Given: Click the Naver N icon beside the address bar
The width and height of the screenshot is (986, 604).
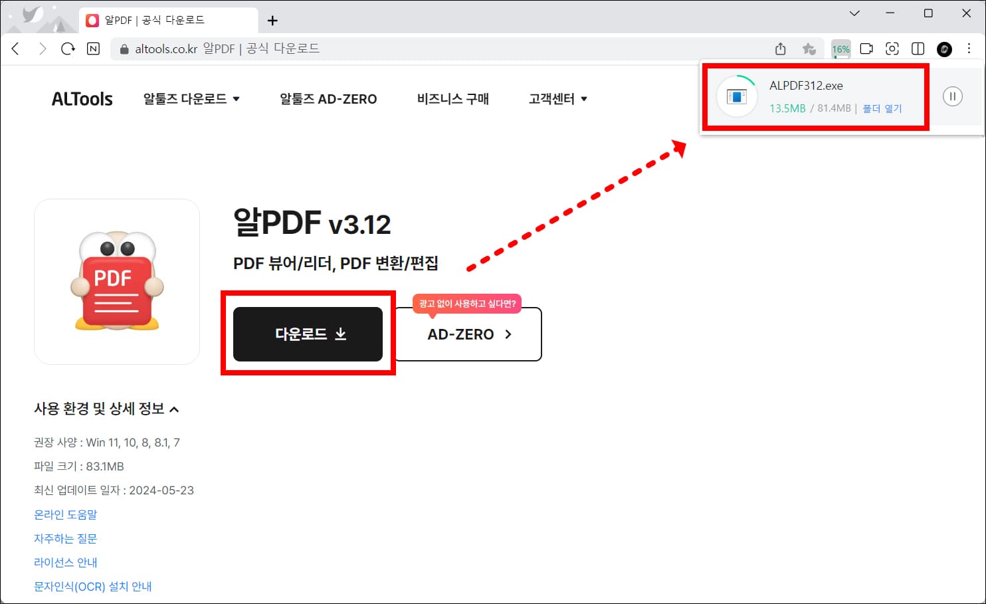Looking at the screenshot, I should click(93, 49).
